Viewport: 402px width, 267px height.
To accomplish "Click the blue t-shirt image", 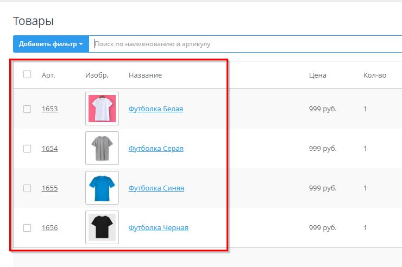I will (x=102, y=188).
